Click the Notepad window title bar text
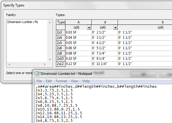This screenshot has height=123, width=172. coord(66,74)
